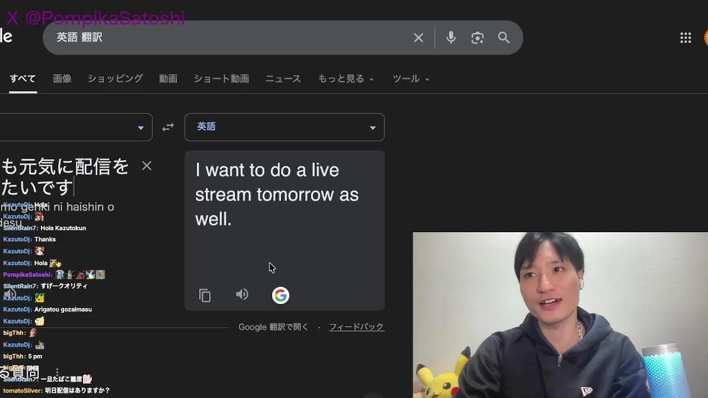Viewport: 708px width, 398px height.
Task: Switch to the ショッピング tab
Action: pyautogui.click(x=115, y=79)
